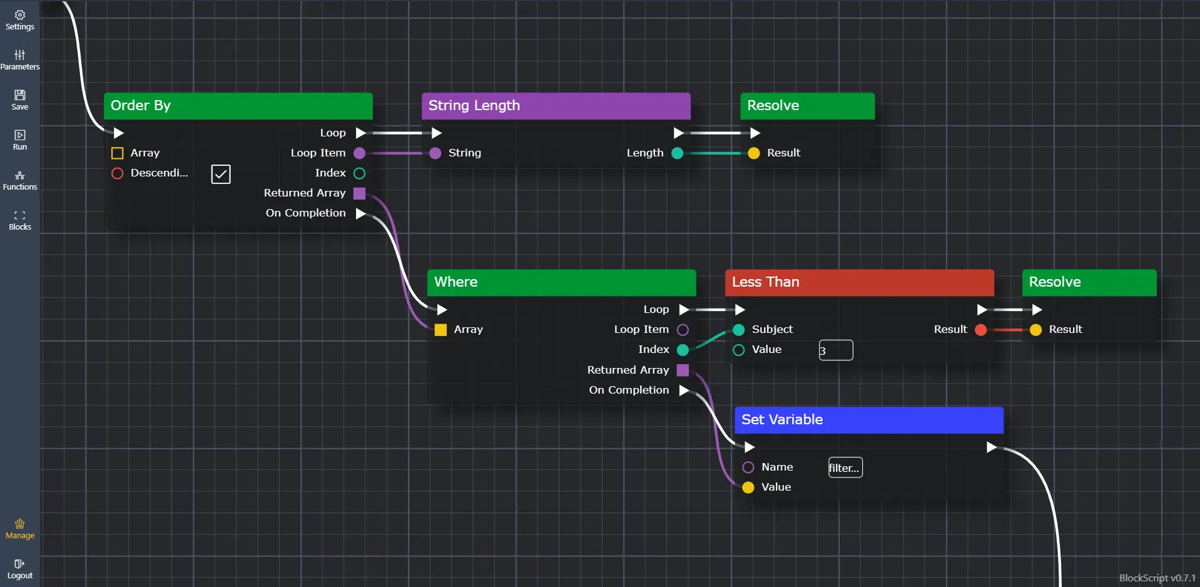This screenshot has height=587, width=1200.
Task: Click Order By Loop output arrow
Action: pyautogui.click(x=360, y=133)
